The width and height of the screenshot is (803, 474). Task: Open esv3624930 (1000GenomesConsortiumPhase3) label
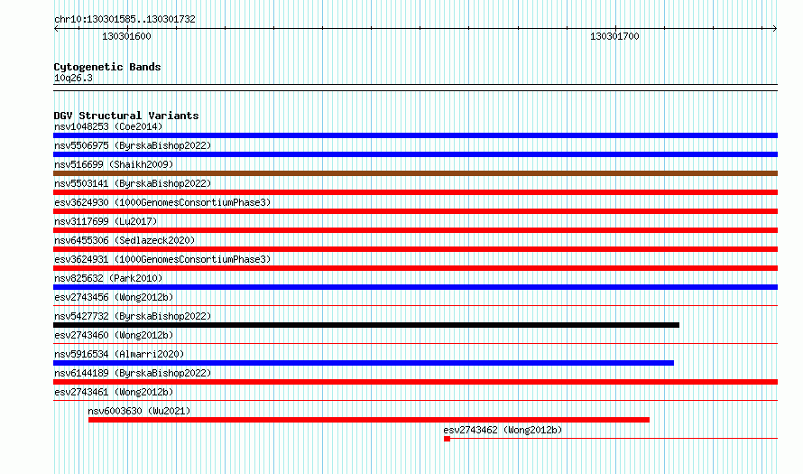(x=162, y=202)
